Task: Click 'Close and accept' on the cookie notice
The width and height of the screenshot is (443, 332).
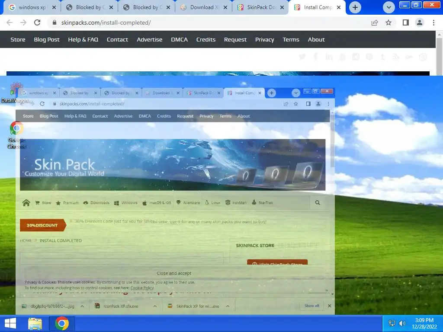Action: [x=174, y=273]
